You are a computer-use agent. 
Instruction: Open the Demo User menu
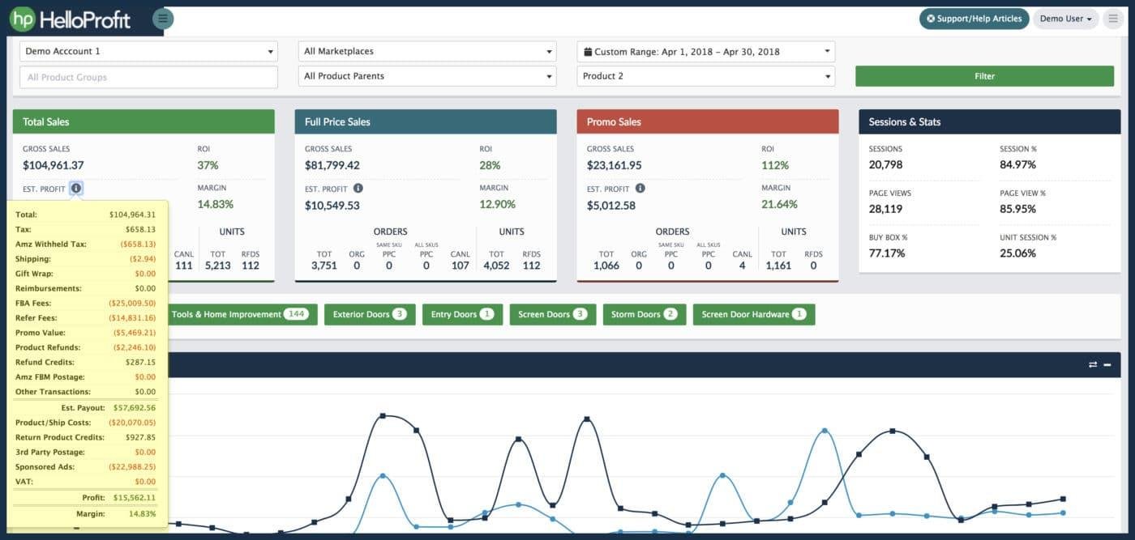click(x=1065, y=19)
